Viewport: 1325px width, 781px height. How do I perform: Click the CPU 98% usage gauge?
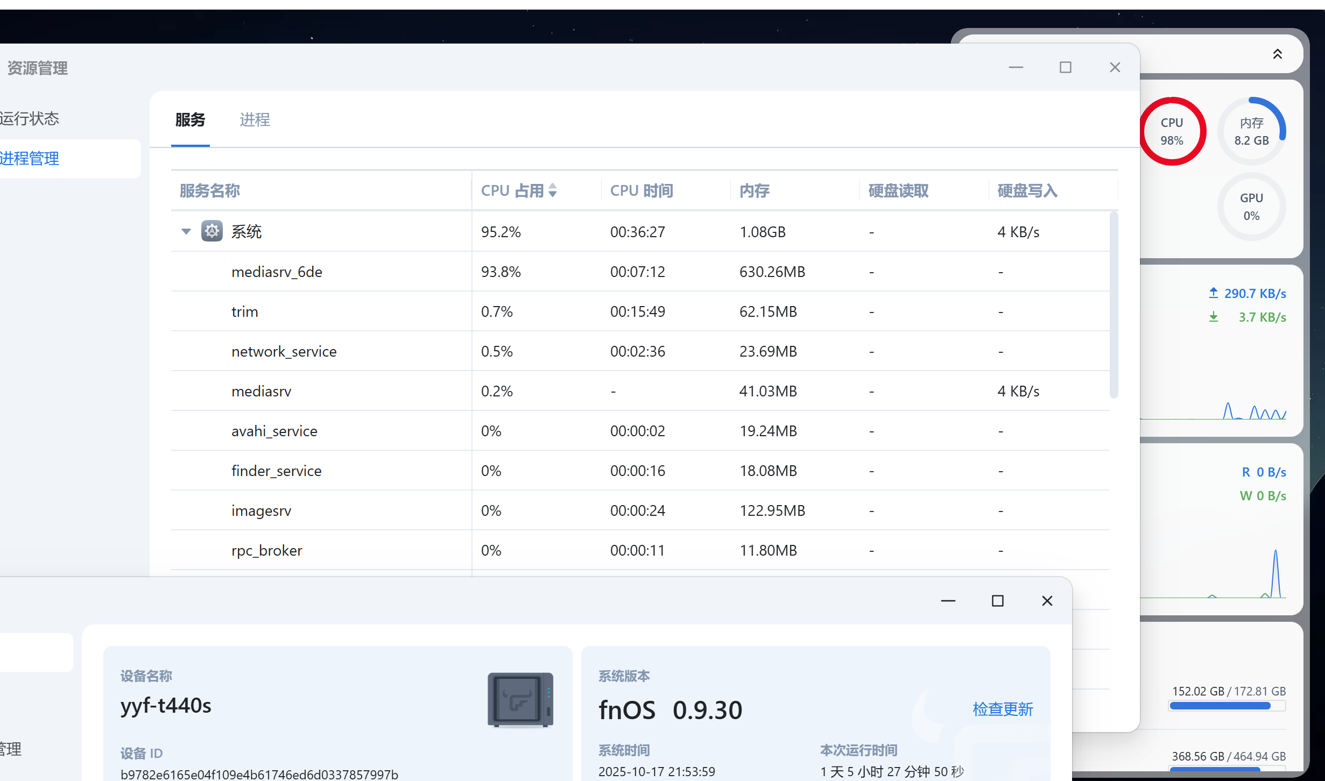pos(1172,131)
